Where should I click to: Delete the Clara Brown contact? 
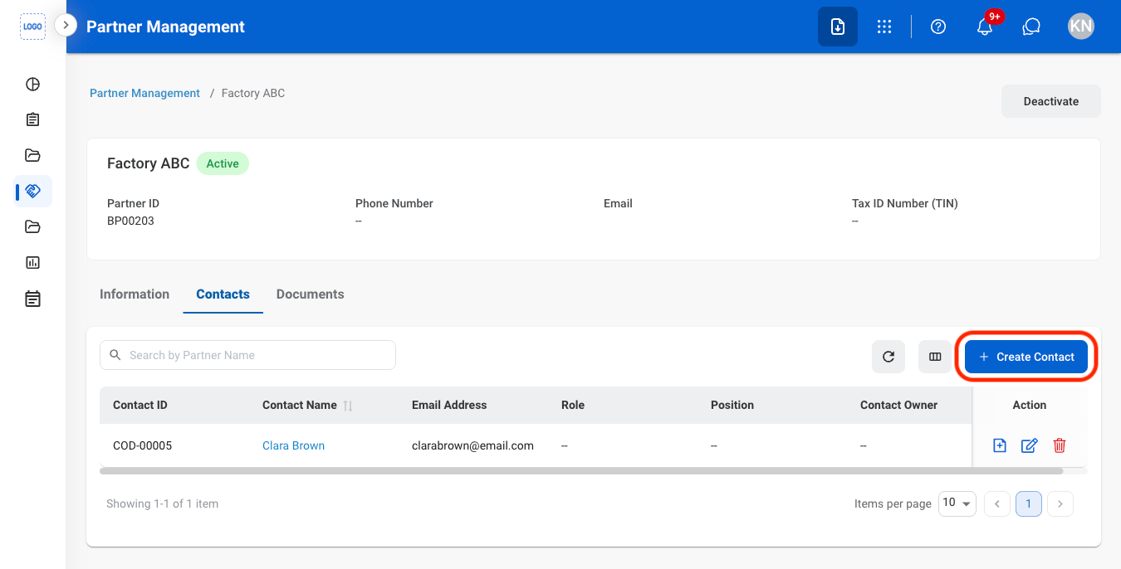[1060, 445]
